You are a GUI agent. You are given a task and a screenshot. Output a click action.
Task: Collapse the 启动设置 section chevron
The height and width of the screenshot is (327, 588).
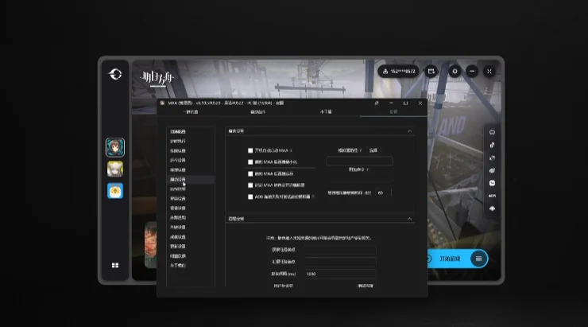pyautogui.click(x=409, y=131)
